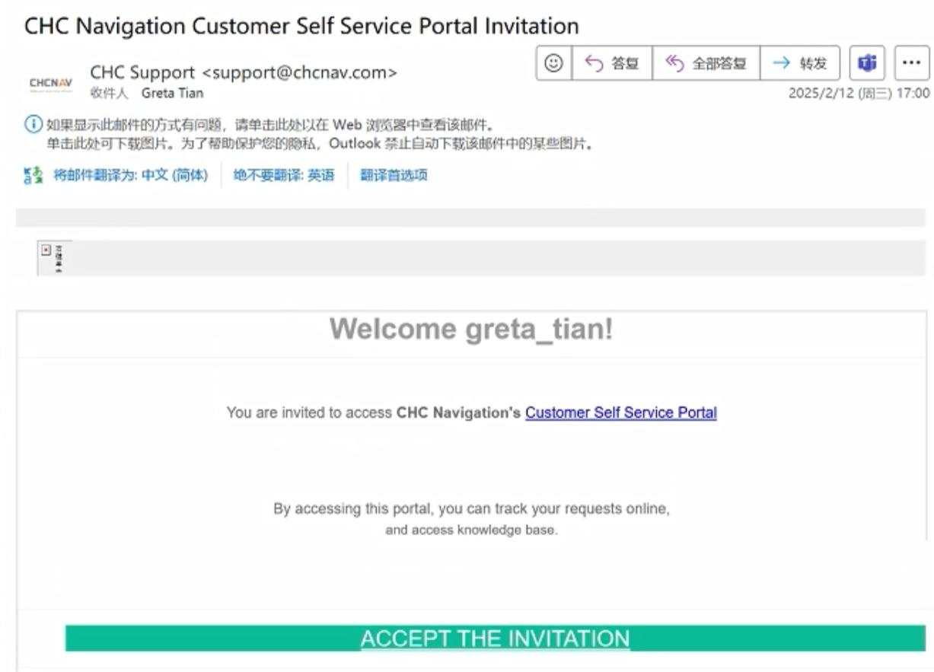Image resolution: width=934 pixels, height=672 pixels.
Task: Translate the message to 中文 (简体)
Action: point(130,176)
